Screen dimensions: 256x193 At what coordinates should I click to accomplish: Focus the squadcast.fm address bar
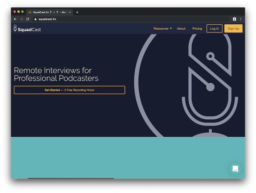[x=130, y=19]
